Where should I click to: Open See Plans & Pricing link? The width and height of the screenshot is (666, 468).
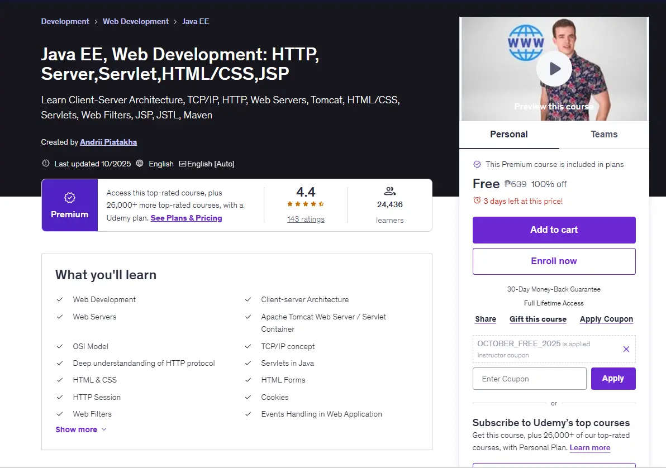click(186, 218)
